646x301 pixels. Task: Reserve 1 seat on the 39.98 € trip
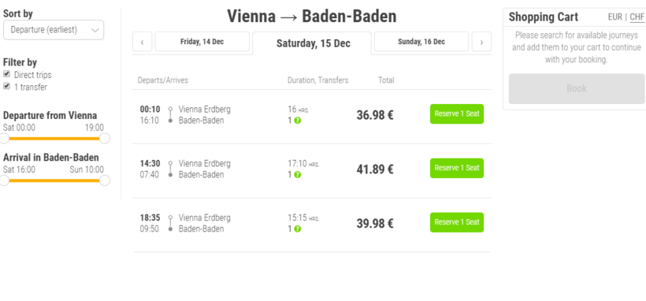[457, 222]
